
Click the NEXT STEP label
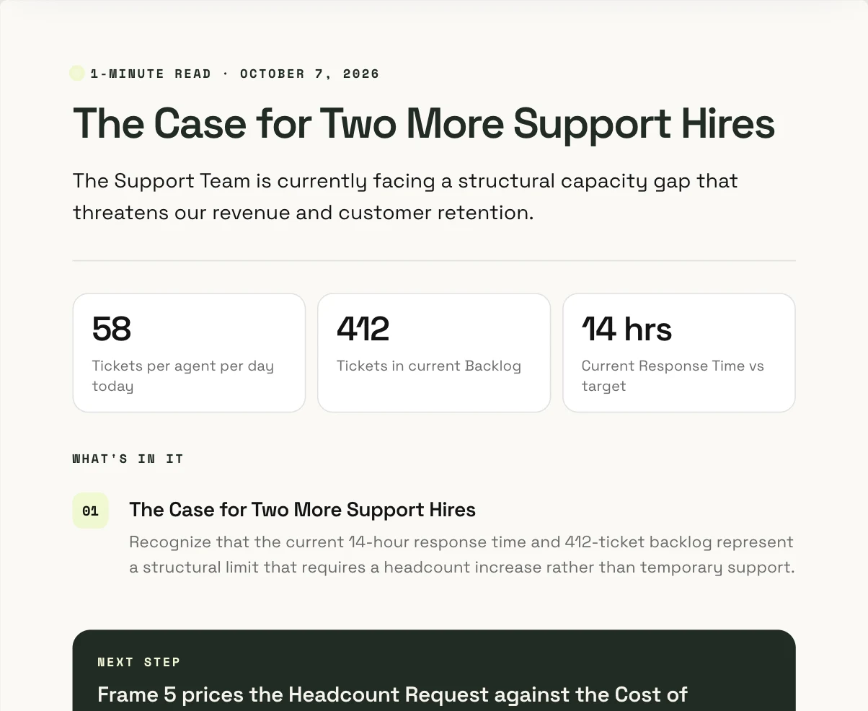coord(139,662)
